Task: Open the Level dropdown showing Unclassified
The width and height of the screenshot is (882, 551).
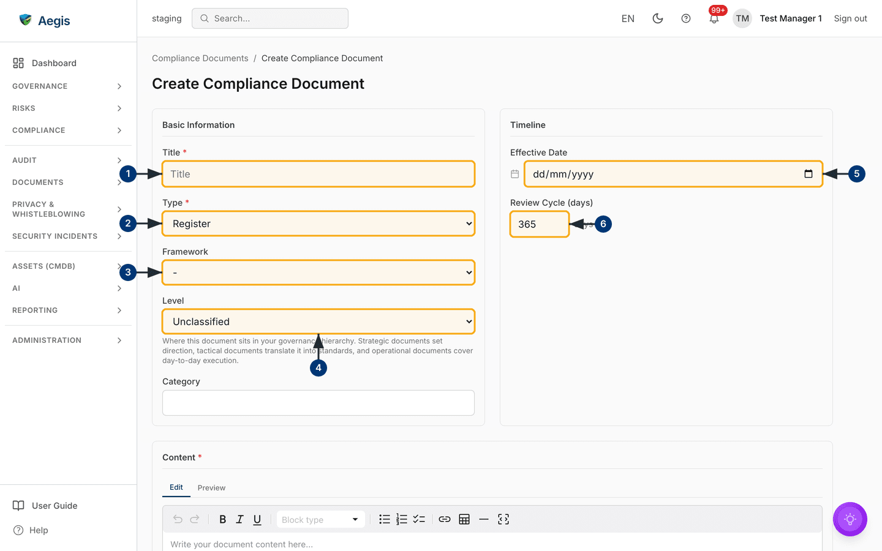Action: (x=318, y=321)
